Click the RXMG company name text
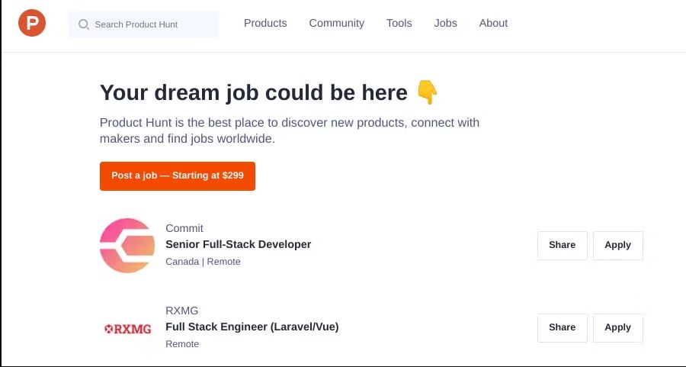The width and height of the screenshot is (686, 367). [x=181, y=311]
